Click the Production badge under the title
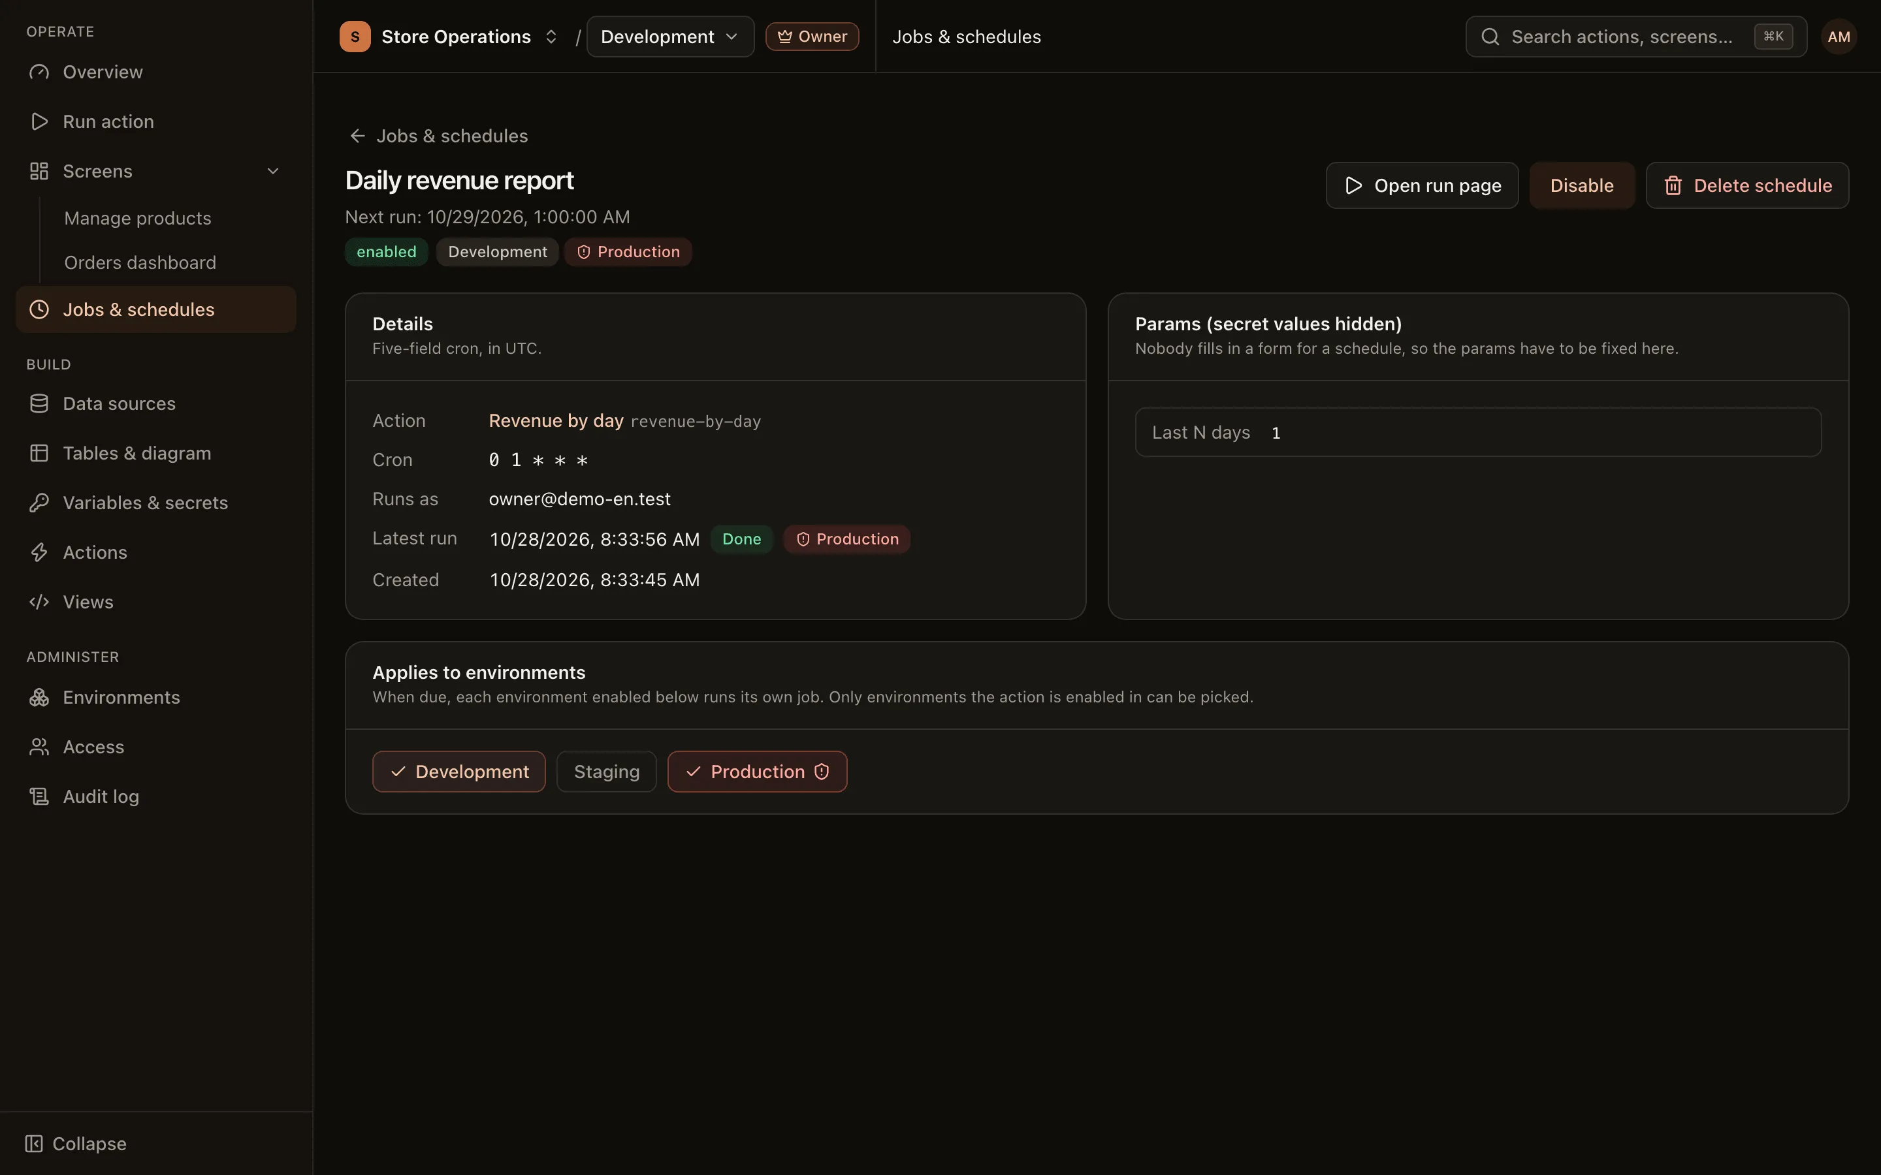The height and width of the screenshot is (1175, 1881). point(628,252)
